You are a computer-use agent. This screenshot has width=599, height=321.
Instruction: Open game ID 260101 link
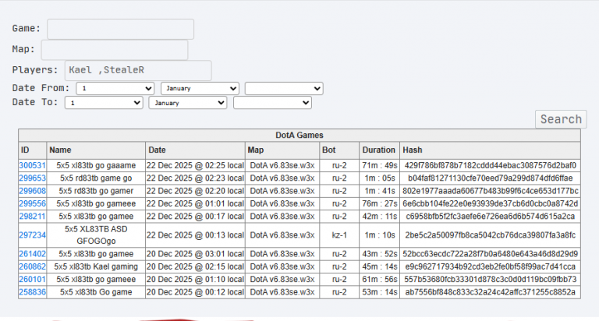click(x=33, y=280)
